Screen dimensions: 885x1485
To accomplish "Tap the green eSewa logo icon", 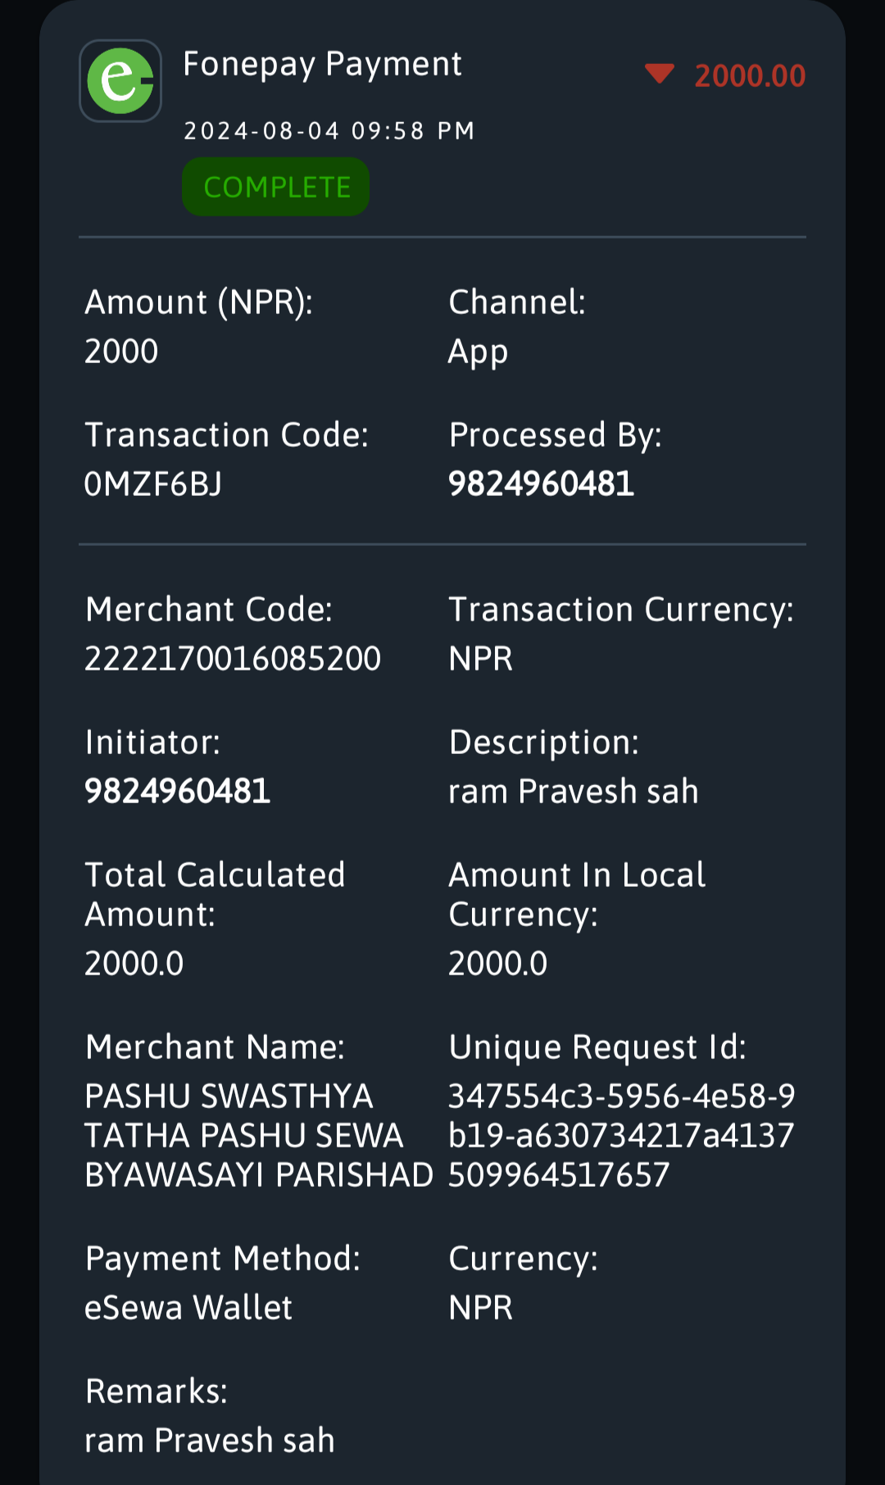I will (120, 81).
